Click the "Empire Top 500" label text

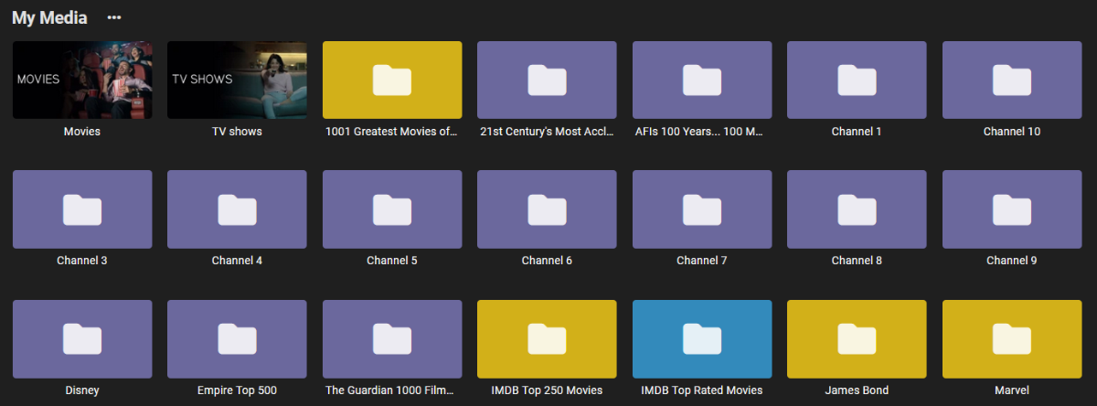(x=237, y=390)
